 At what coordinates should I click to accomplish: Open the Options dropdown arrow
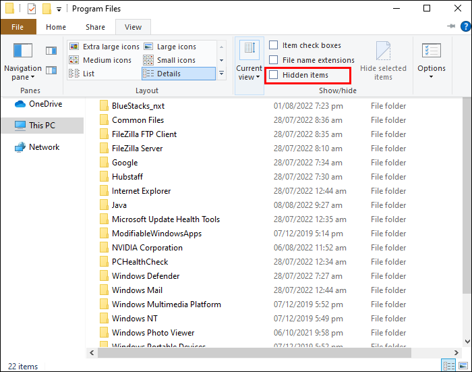[x=431, y=77]
